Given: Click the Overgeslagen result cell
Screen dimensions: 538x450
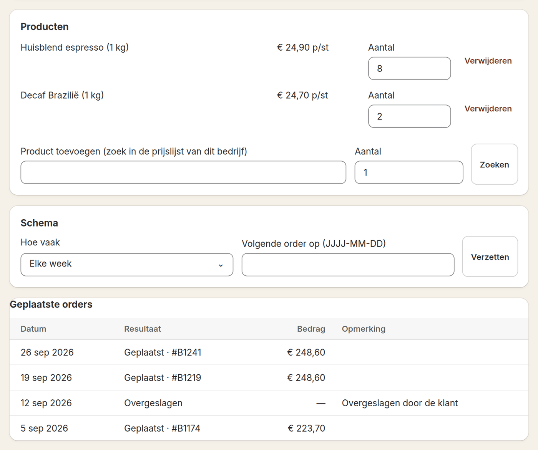Looking at the screenshot, I should [153, 403].
